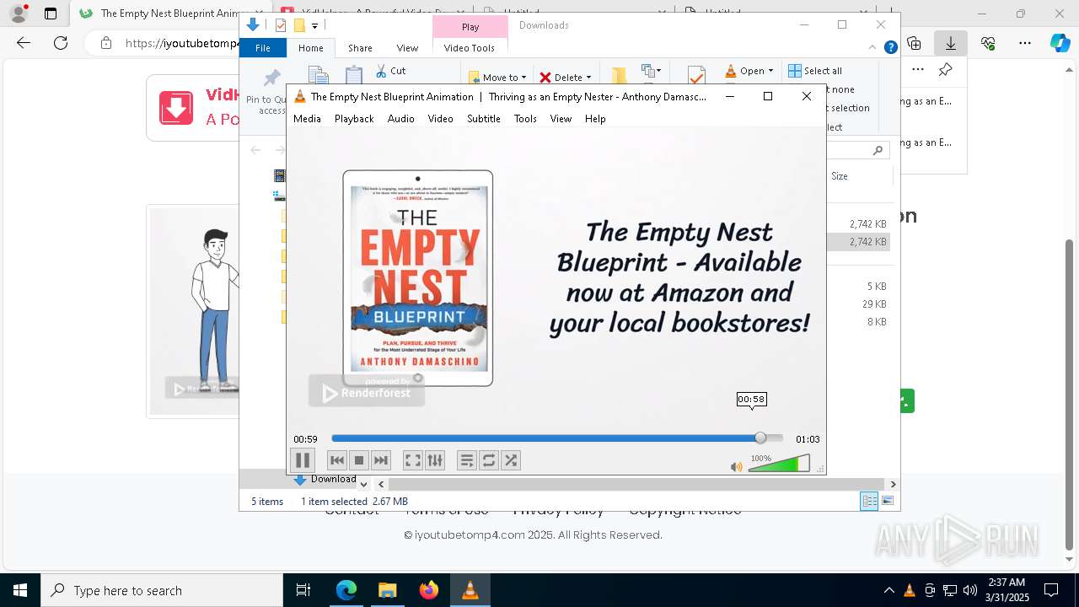Collapse the Explorer ribbon with chevron
Screen dimensions: 1079x607
872,48
